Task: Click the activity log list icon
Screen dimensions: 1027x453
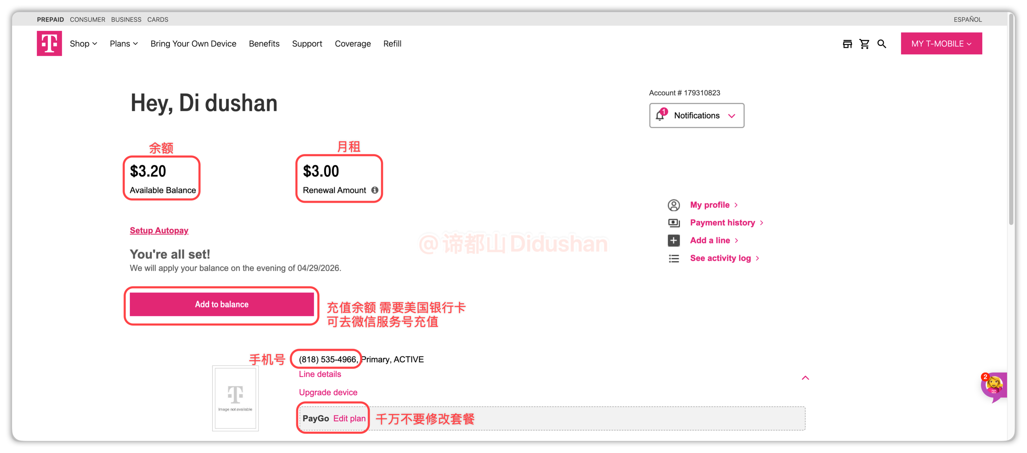Action: [x=674, y=258]
